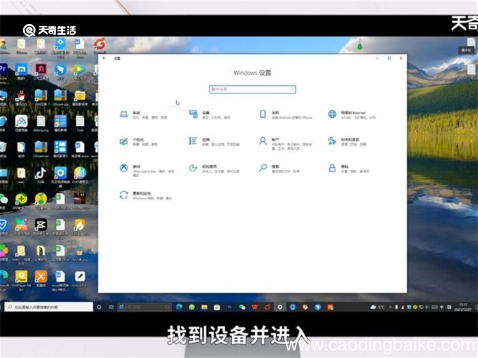The width and height of the screenshot is (478, 358).
Task: Open the taskbar clock and date
Action: (x=463, y=307)
